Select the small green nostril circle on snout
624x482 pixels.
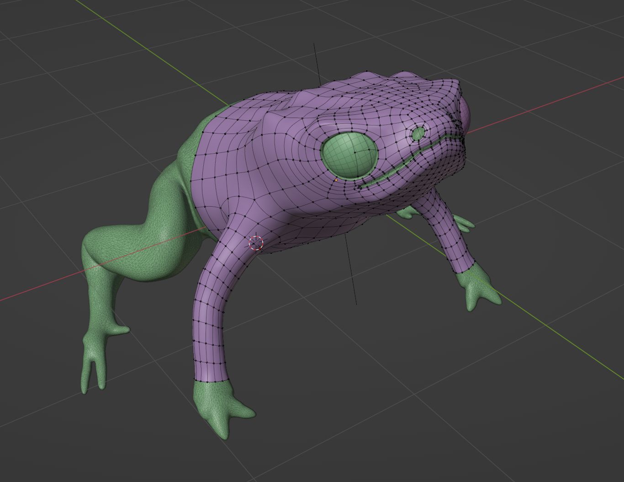tap(418, 134)
